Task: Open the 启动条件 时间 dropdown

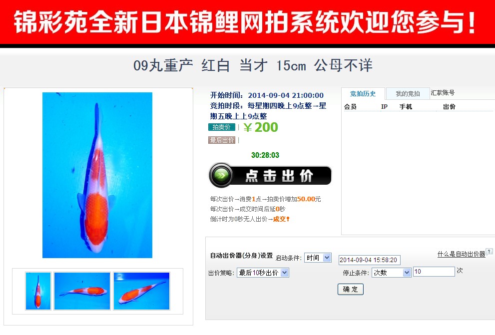Action: coord(318,258)
